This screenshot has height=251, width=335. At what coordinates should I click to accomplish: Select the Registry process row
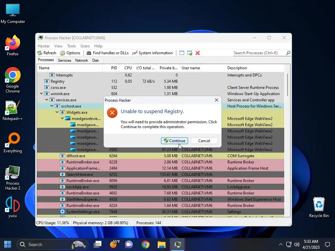click(160, 81)
